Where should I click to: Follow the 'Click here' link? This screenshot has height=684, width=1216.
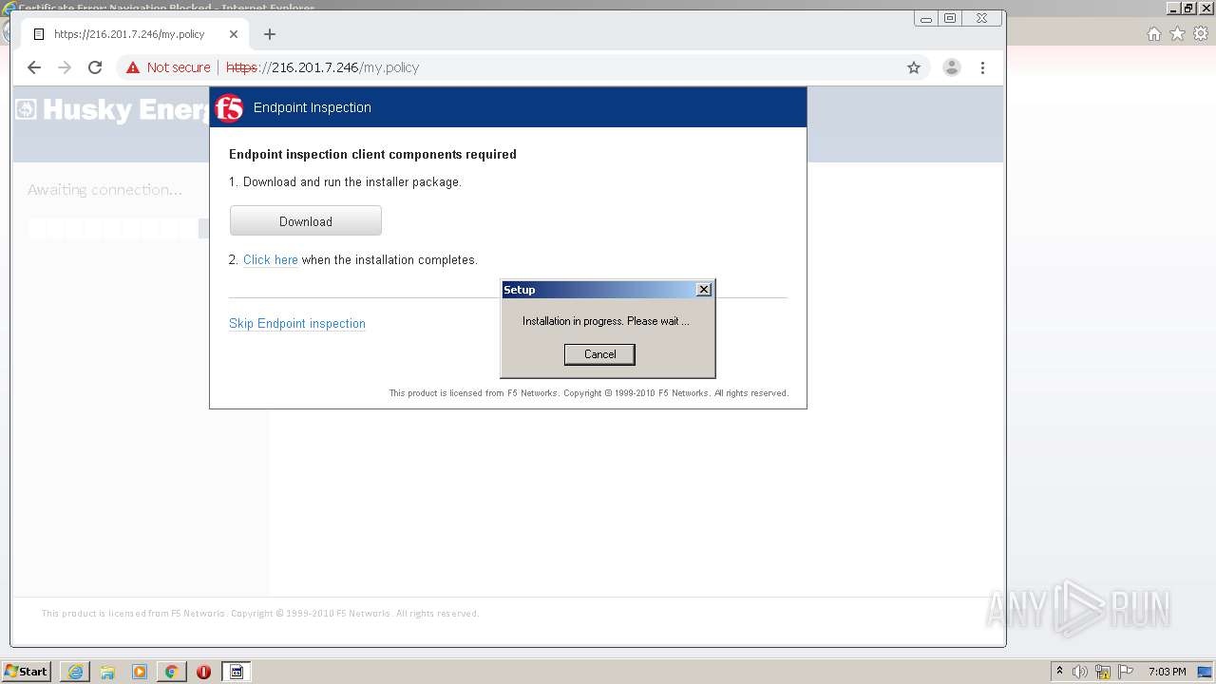tap(271, 259)
